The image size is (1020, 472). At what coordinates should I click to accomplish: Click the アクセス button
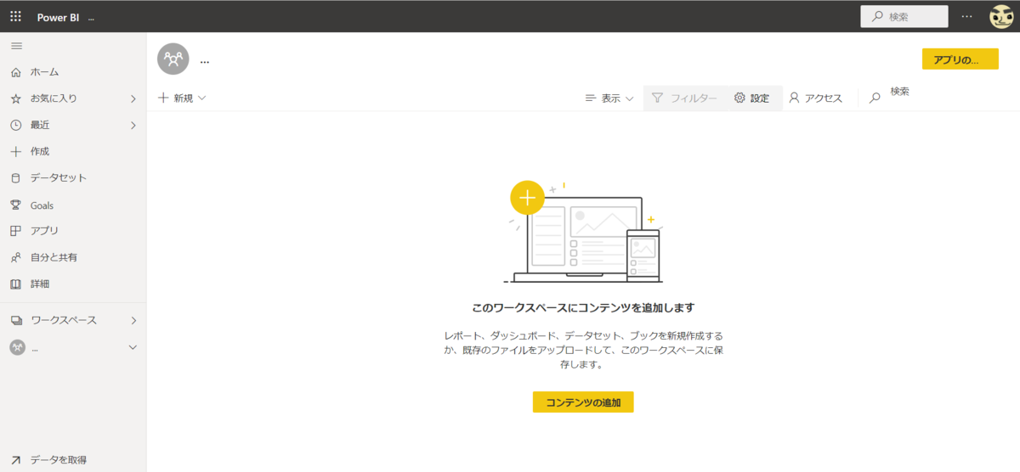click(815, 98)
